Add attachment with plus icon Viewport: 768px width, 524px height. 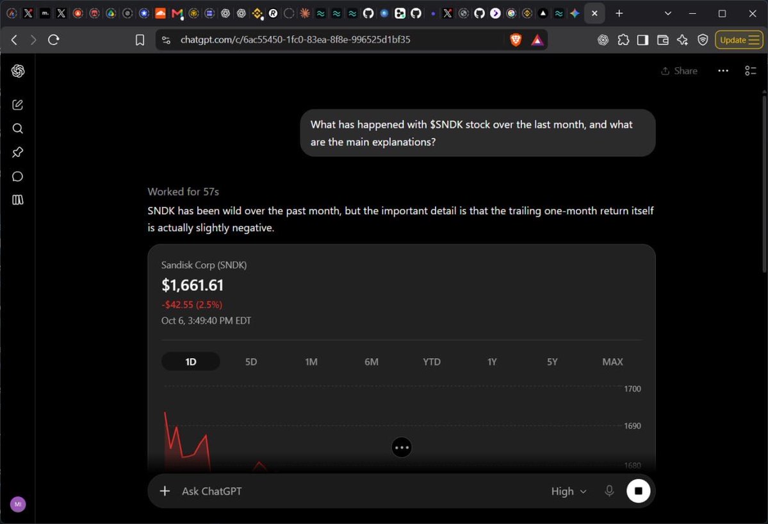[165, 491]
